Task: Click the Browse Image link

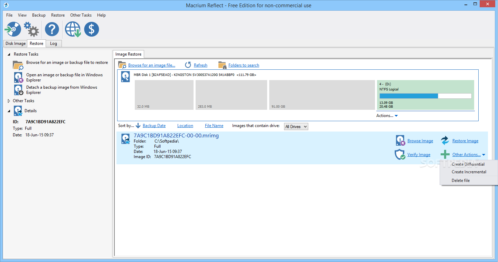Action: tap(420, 141)
